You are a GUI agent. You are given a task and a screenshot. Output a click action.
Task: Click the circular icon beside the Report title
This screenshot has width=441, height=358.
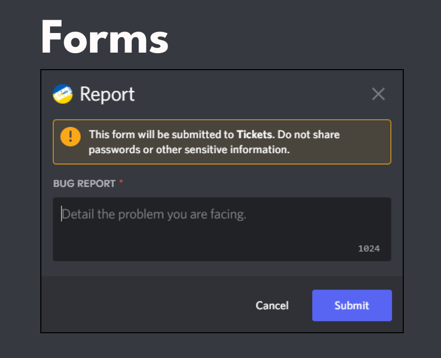pos(63,94)
